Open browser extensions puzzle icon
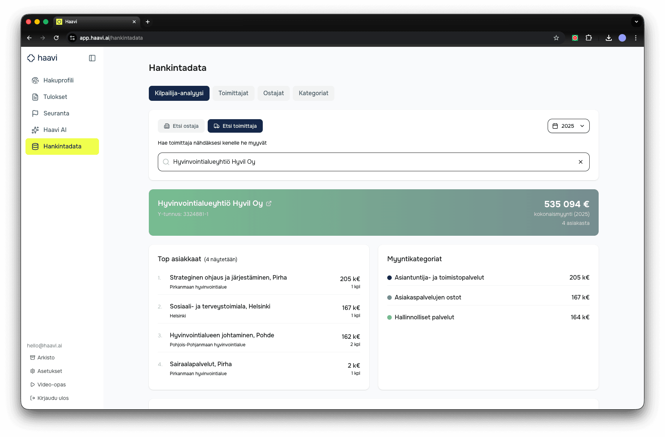This screenshot has height=437, width=665. (589, 38)
